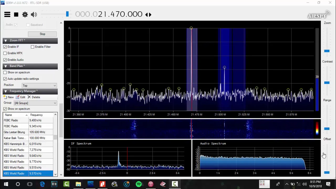Click the taskbar clock showing 8:55 PM
Image resolution: width=336 pixels, height=189 pixels.
point(315,184)
